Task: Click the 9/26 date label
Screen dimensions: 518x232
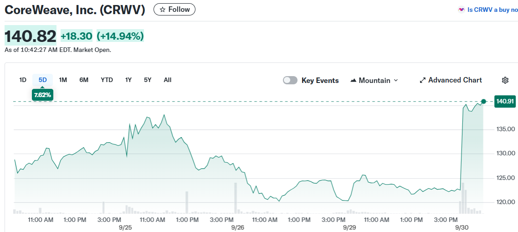Action: pos(238,228)
